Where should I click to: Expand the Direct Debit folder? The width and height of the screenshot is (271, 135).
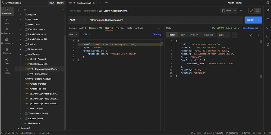click(x=20, y=24)
